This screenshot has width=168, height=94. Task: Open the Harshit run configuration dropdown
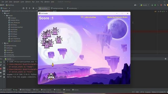[x=145, y=5]
